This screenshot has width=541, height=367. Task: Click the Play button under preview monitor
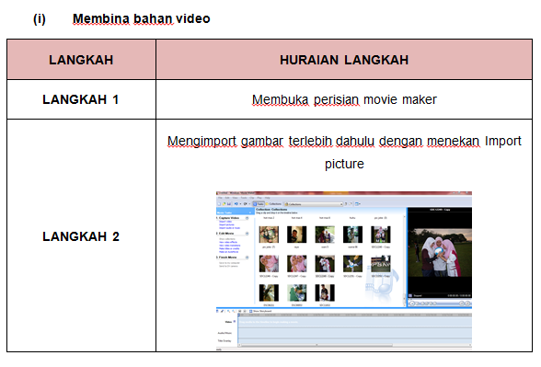coord(412,304)
